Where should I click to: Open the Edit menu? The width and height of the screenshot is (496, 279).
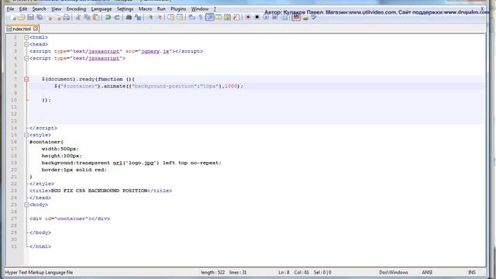point(23,9)
